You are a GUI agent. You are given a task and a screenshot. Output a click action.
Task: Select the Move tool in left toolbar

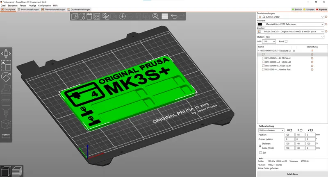6,54
